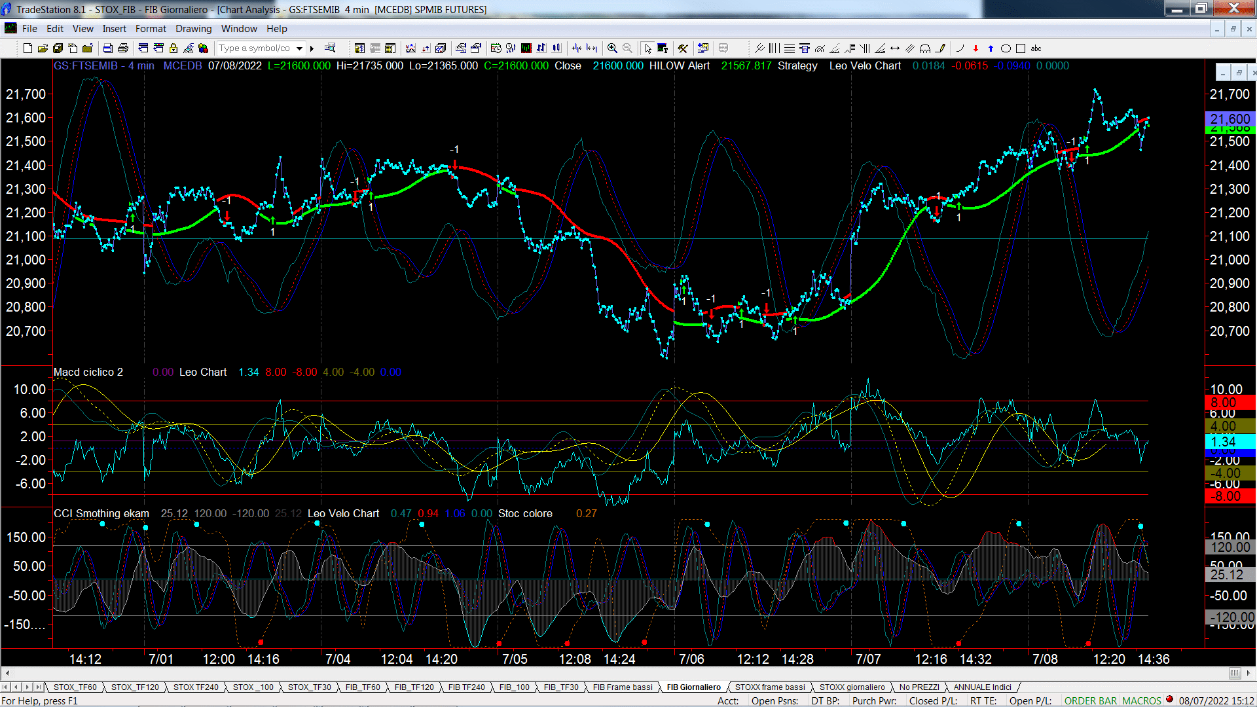Click the colored cubes icon in toolbar
1257x707 pixels.
(x=203, y=48)
